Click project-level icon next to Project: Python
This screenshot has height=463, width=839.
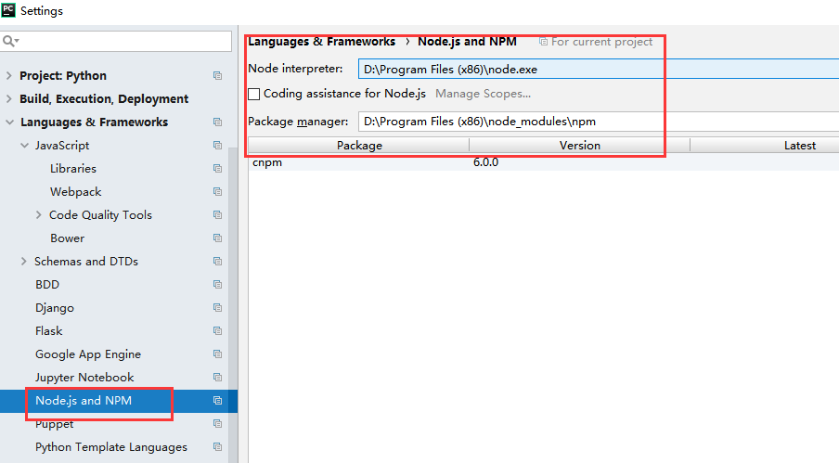click(x=217, y=75)
